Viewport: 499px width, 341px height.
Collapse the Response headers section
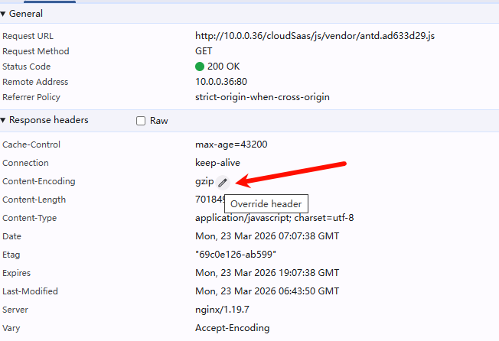[3, 120]
